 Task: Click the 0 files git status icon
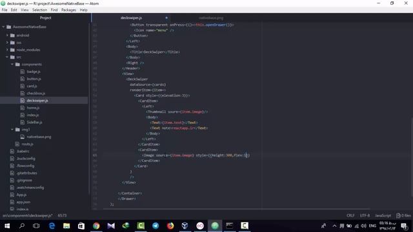click(403, 215)
